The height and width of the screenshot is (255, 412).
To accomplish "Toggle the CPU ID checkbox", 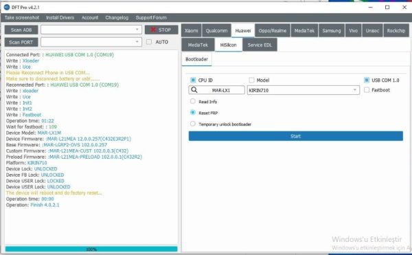I will click(x=193, y=80).
